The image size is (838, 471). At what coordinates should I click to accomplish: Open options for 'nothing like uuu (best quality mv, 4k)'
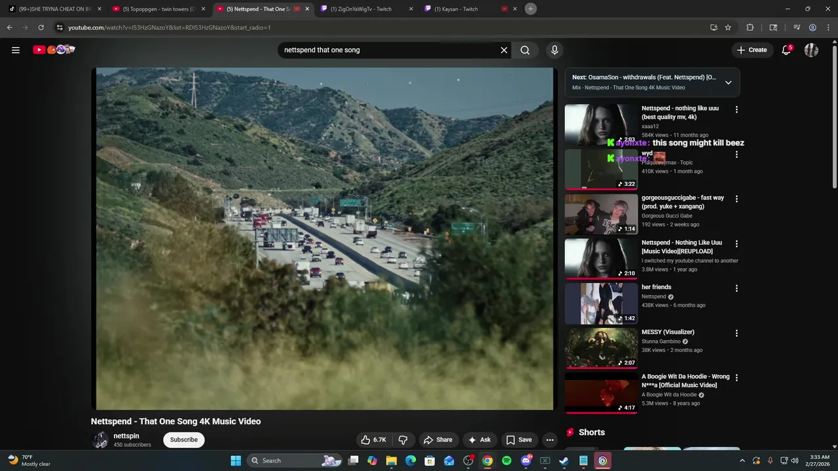[x=737, y=110]
